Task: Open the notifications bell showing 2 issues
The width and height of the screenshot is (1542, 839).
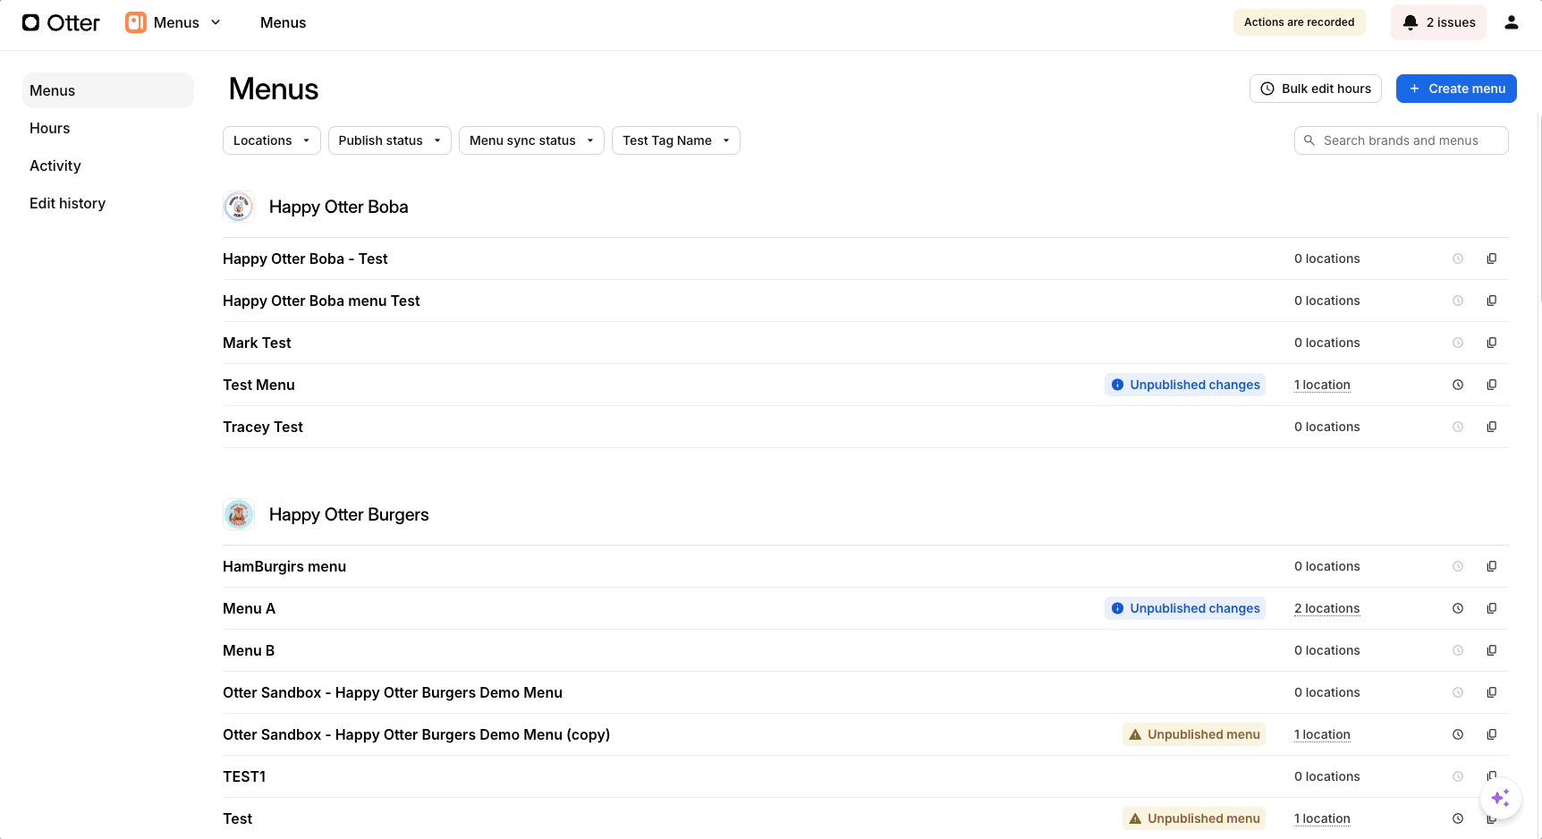Action: tap(1438, 21)
